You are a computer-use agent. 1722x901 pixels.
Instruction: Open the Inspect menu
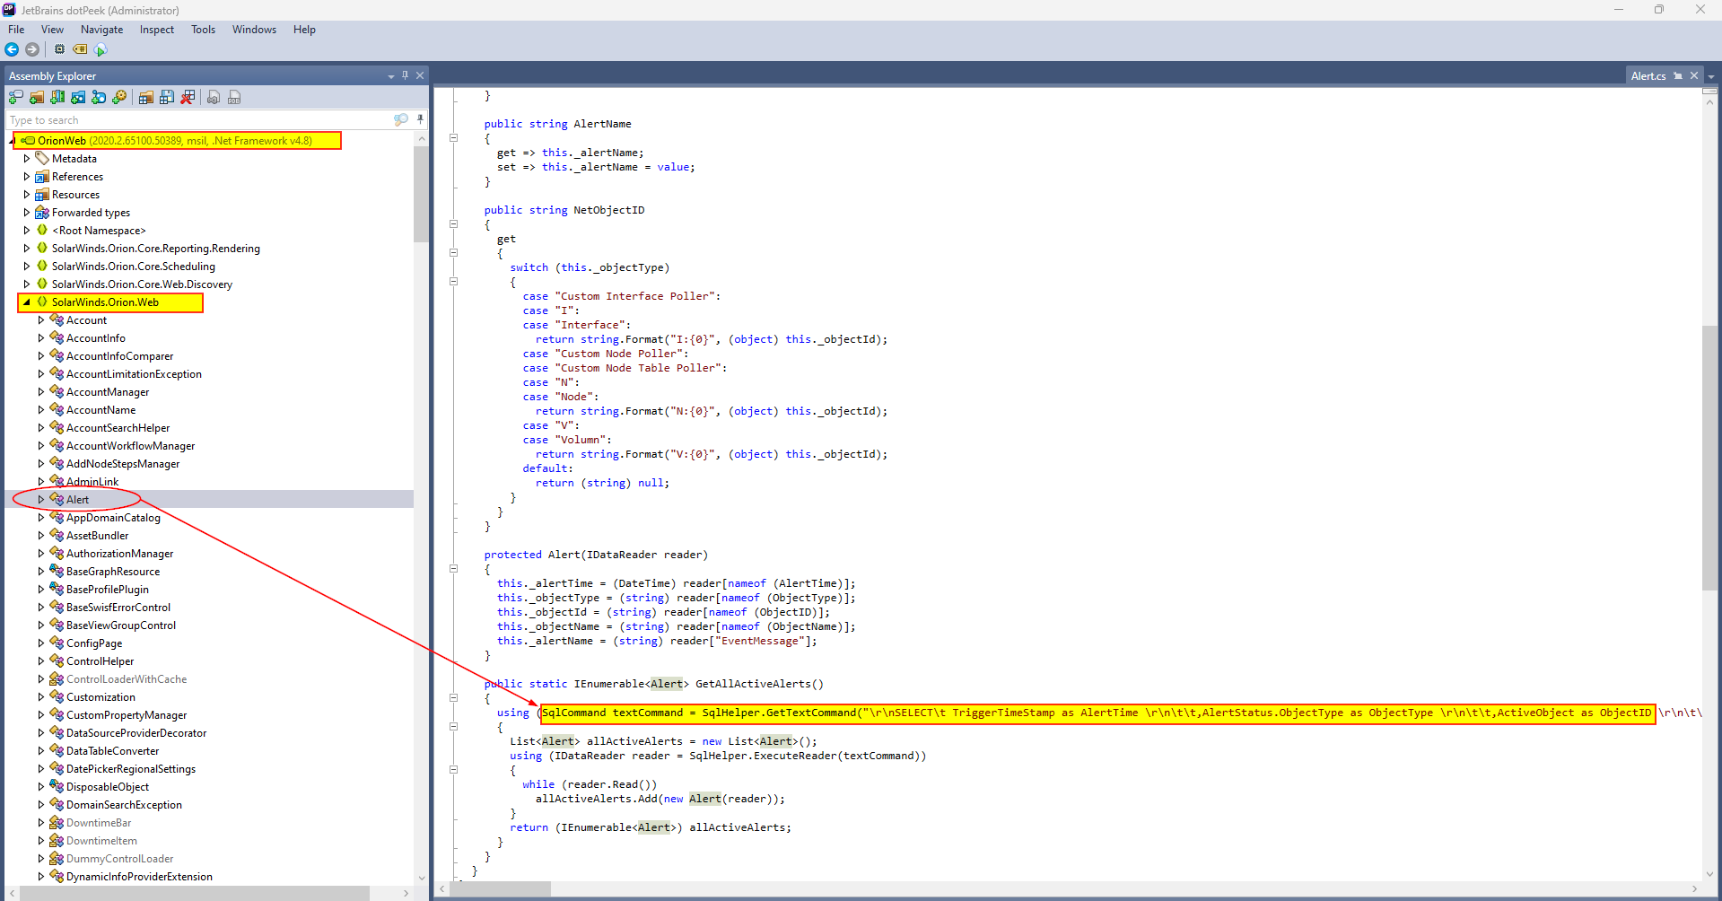(x=157, y=30)
